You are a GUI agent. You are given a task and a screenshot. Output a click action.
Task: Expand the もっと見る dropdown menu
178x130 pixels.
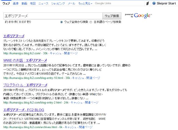click(85, 4)
